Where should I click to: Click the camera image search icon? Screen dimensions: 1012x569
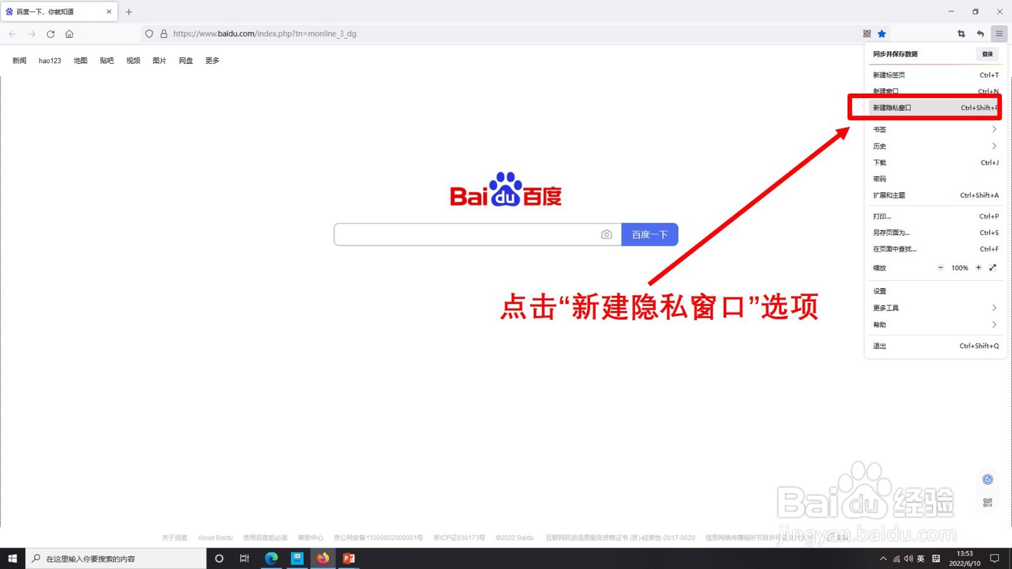[x=607, y=235]
